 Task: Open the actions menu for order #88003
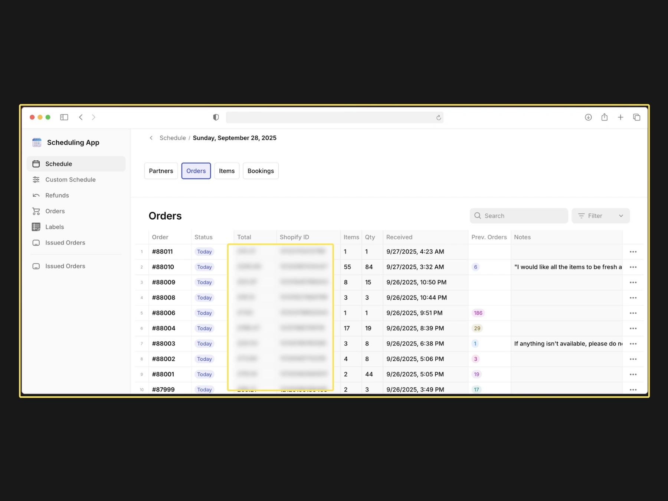pyautogui.click(x=633, y=343)
